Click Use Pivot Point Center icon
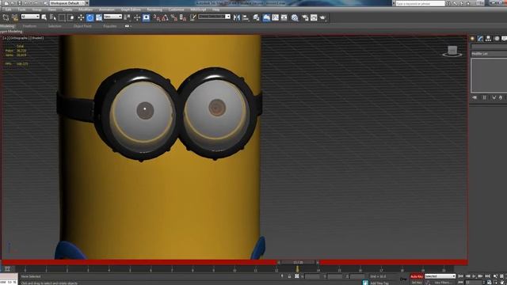 (128, 17)
